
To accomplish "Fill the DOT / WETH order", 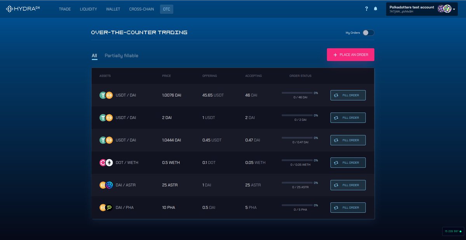I will coord(348,163).
